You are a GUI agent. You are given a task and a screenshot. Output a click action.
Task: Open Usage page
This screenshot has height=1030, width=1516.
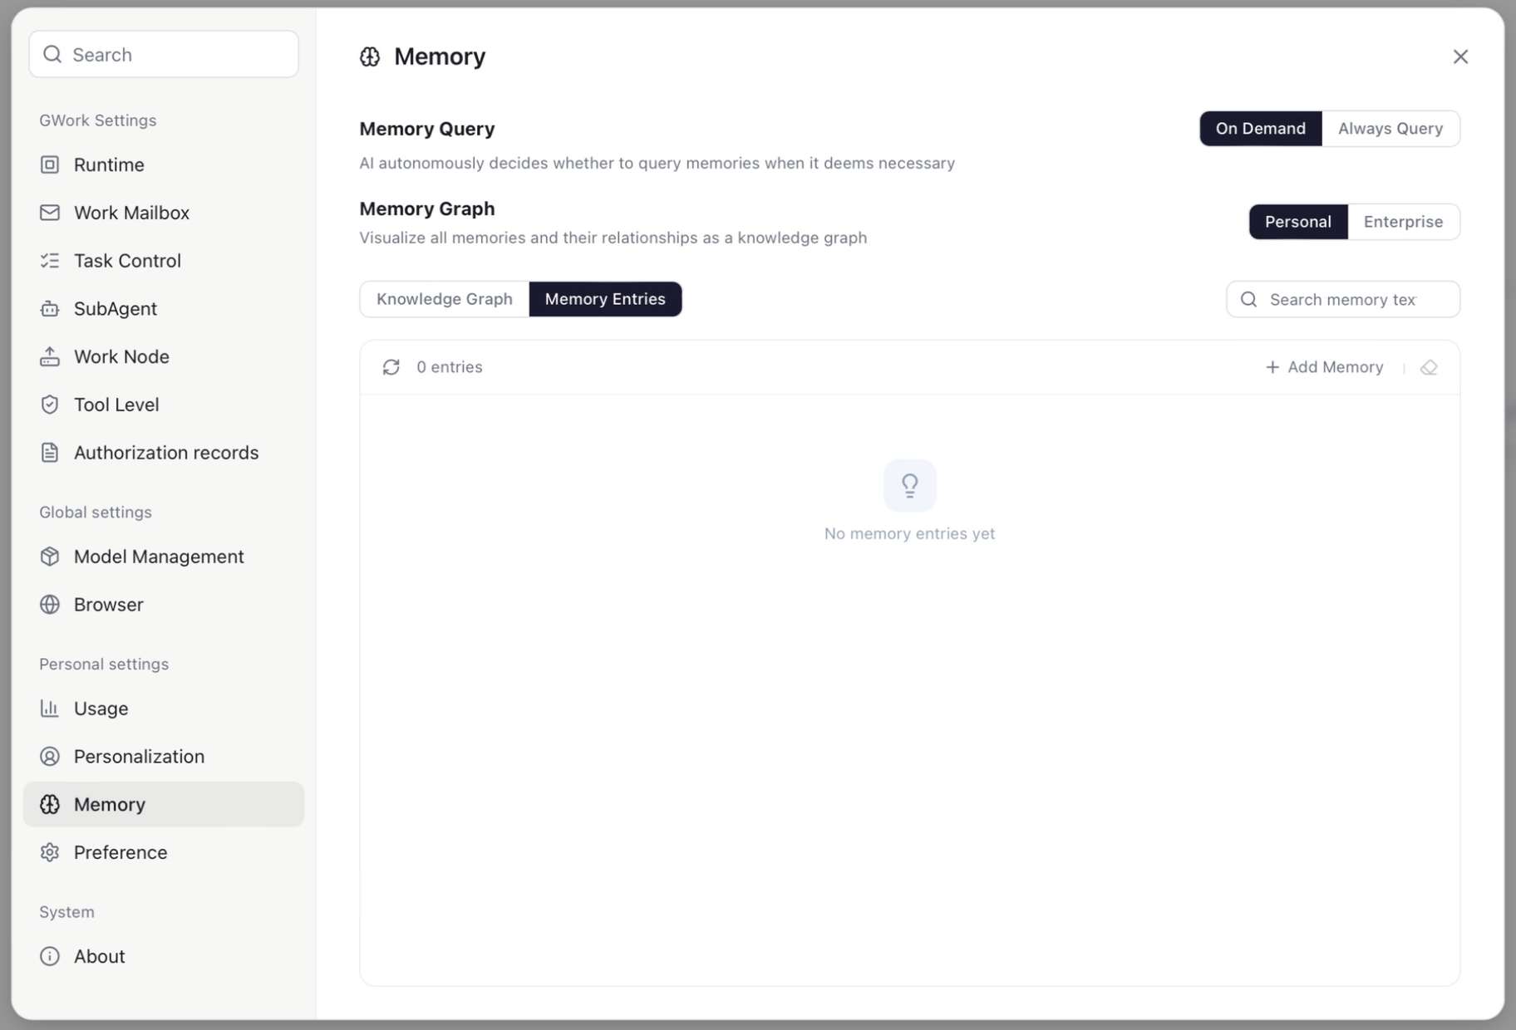coord(164,709)
